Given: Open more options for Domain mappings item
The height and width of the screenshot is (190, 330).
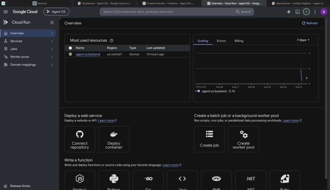Looking at the screenshot, I should [52, 65].
